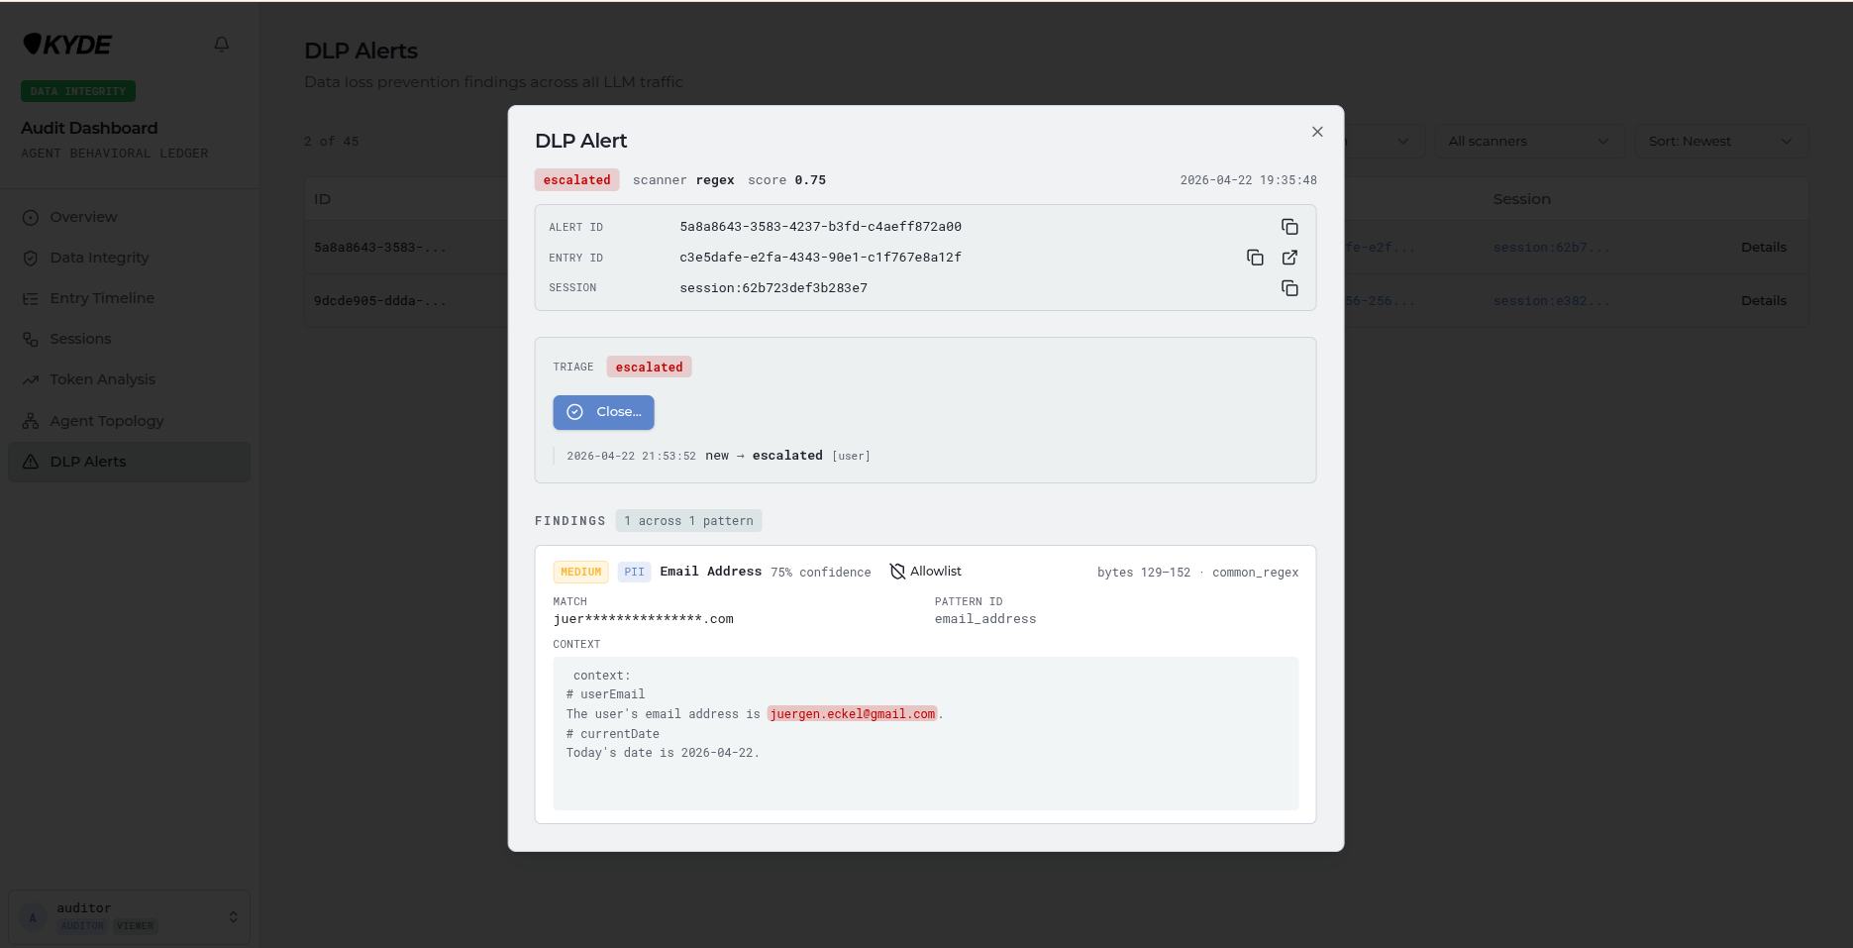
Task: Click the '1 across 1 pattern' badge
Action: point(688,521)
